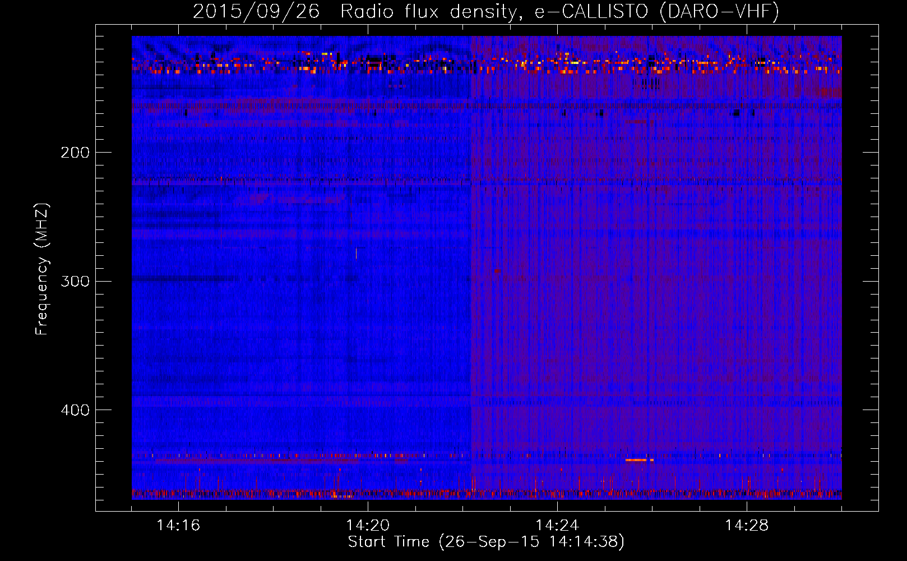Click the 14:20 time tick label
This screenshot has width=907, height=561.
pos(368,526)
